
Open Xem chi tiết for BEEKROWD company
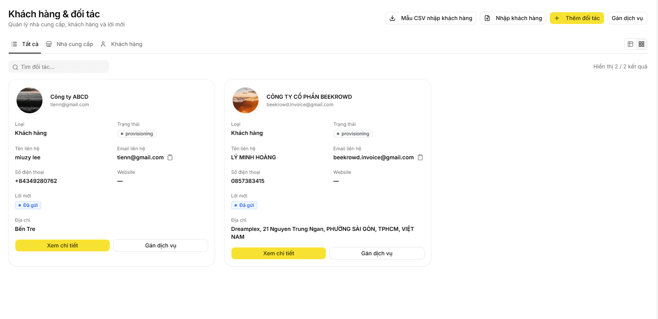(279, 253)
